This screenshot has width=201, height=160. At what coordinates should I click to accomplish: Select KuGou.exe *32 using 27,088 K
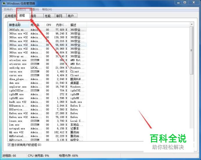point(47,113)
